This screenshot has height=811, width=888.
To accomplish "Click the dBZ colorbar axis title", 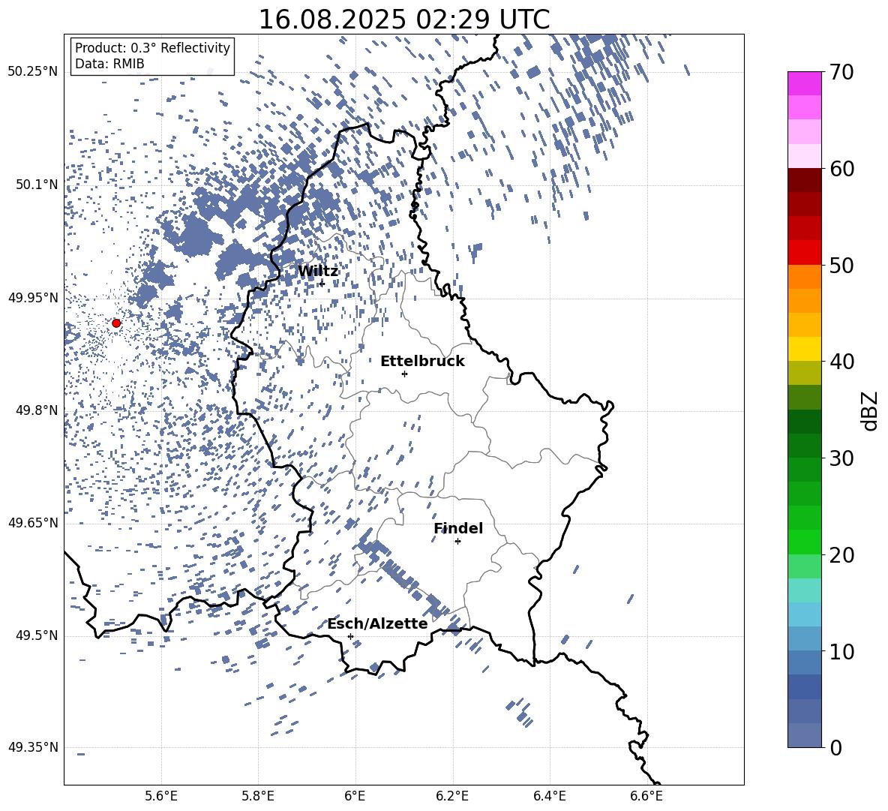I will [871, 410].
